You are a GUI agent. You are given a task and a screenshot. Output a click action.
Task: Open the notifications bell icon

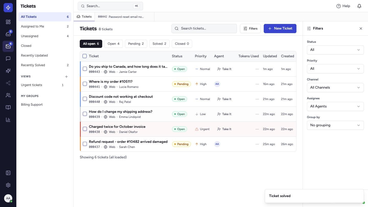pos(359,6)
